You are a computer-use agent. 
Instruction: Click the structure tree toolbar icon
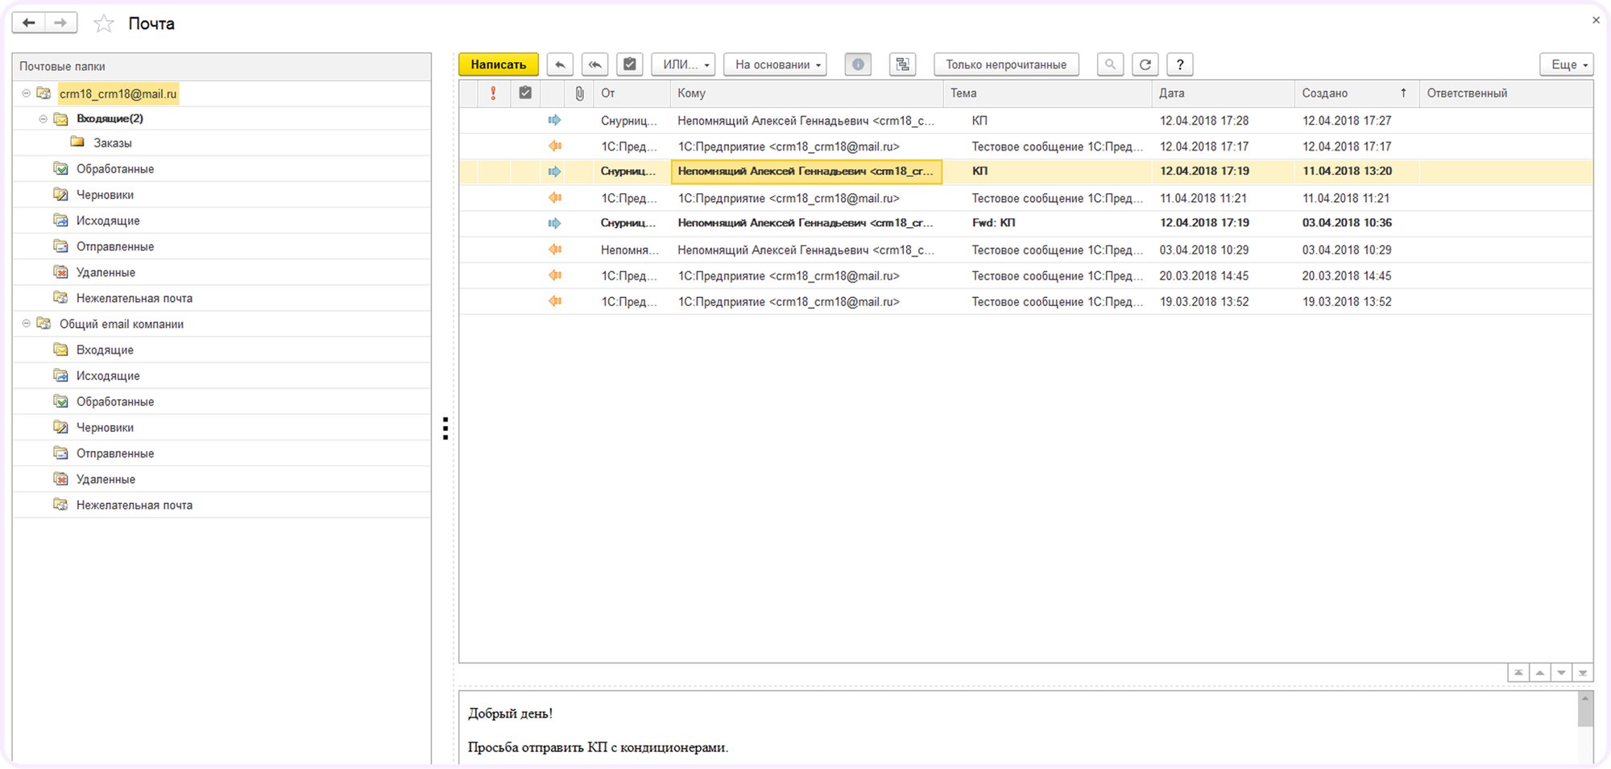point(903,64)
